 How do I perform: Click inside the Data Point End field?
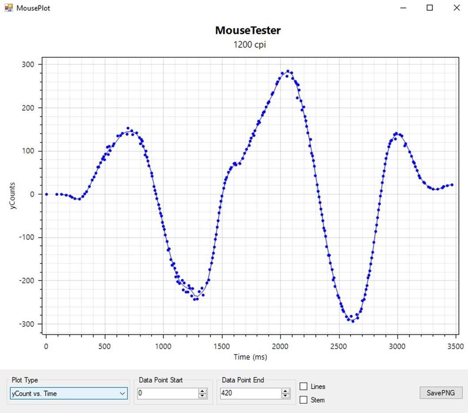250,393
